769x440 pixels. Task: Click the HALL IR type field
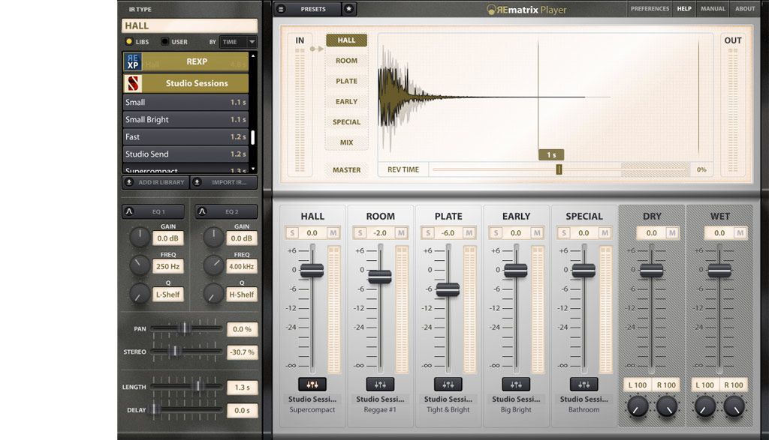click(x=189, y=25)
